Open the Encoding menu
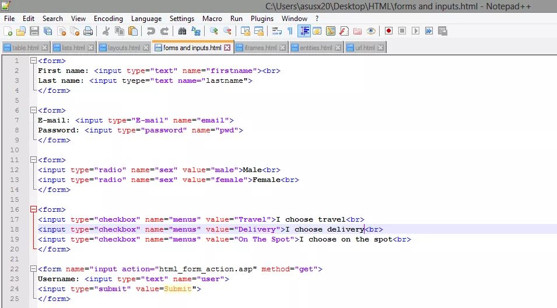This screenshot has height=308, width=557. coord(108,19)
